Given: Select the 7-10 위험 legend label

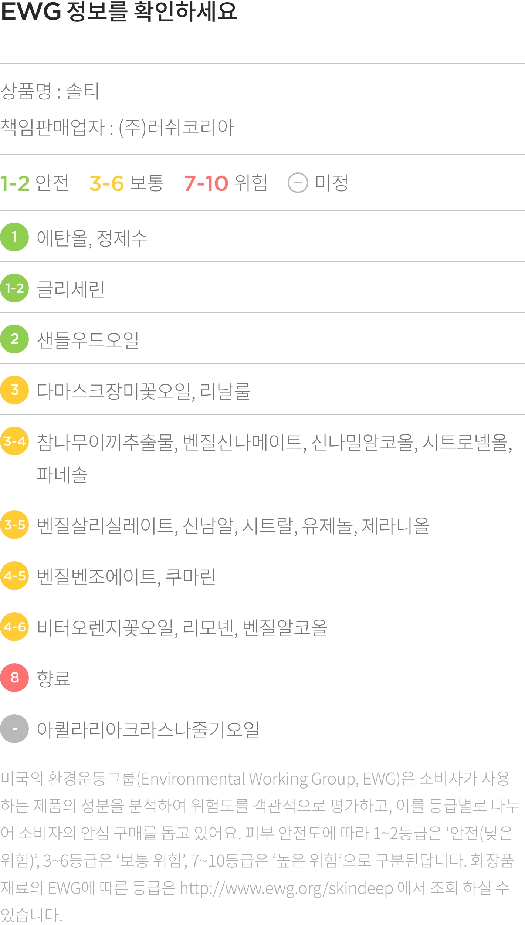Looking at the screenshot, I should pyautogui.click(x=226, y=183).
